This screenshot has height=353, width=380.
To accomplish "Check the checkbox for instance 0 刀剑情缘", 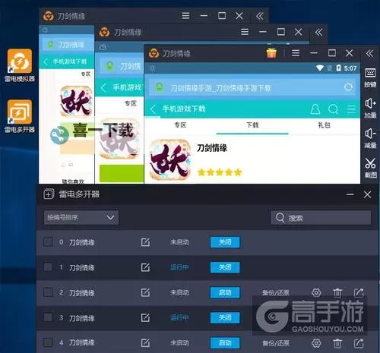I will tap(48, 242).
